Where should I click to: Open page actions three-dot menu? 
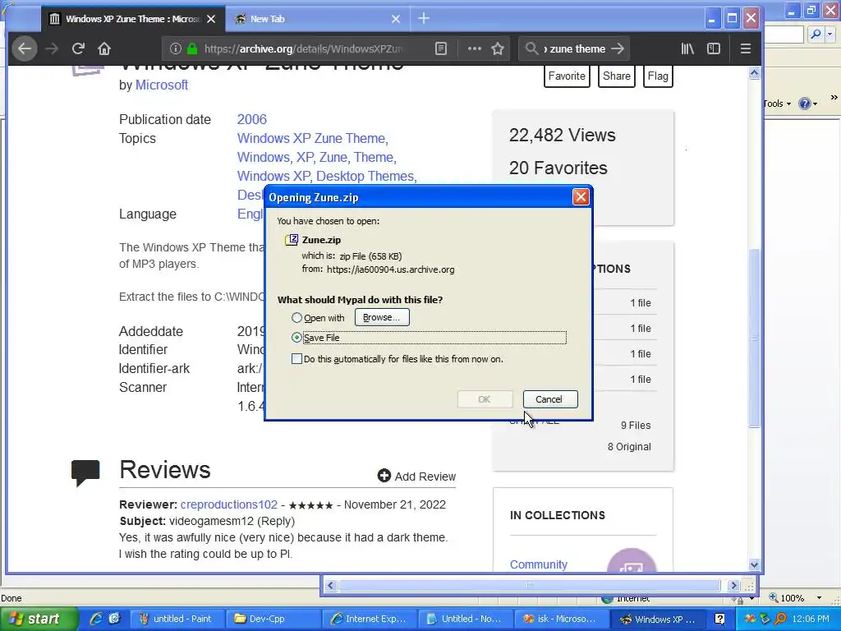pyautogui.click(x=474, y=48)
